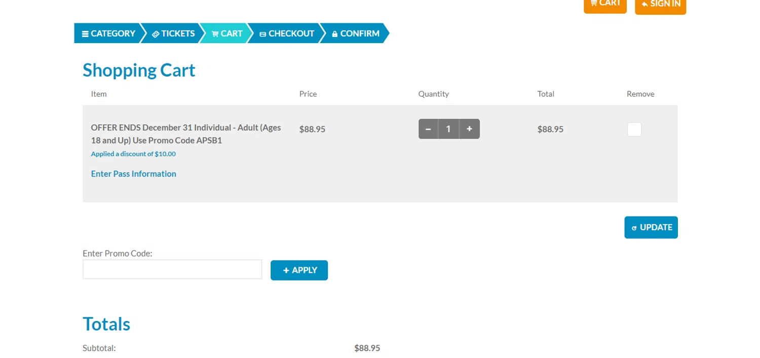Image resolution: width=760 pixels, height=358 pixels.
Task: Click 'Applied a discount of $10.00' text
Action: (x=133, y=154)
